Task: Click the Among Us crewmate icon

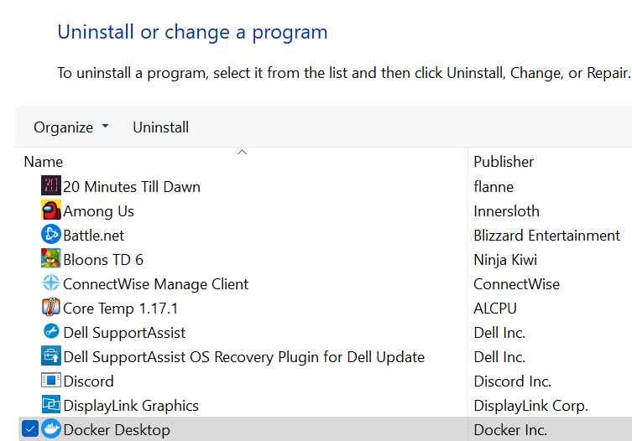Action: coord(51,210)
